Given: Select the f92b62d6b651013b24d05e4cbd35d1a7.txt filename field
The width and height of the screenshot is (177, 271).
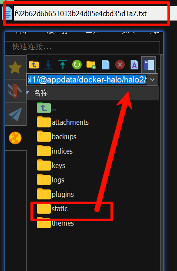Looking at the screenshot, I should coord(90,13).
